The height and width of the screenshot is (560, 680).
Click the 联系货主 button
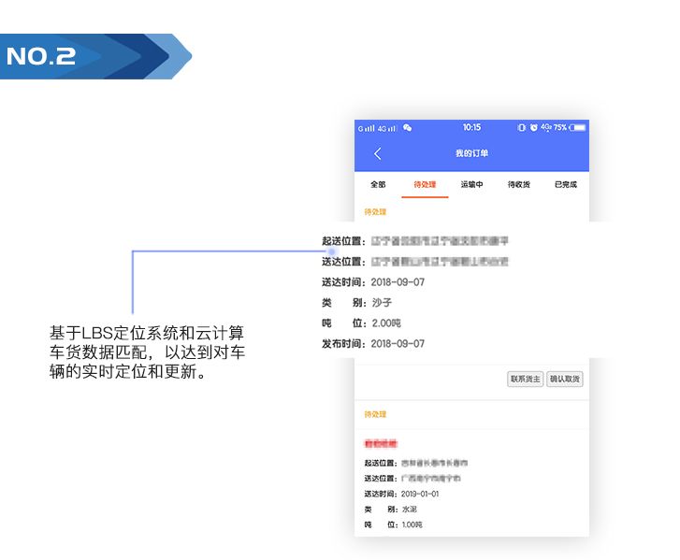click(x=525, y=380)
